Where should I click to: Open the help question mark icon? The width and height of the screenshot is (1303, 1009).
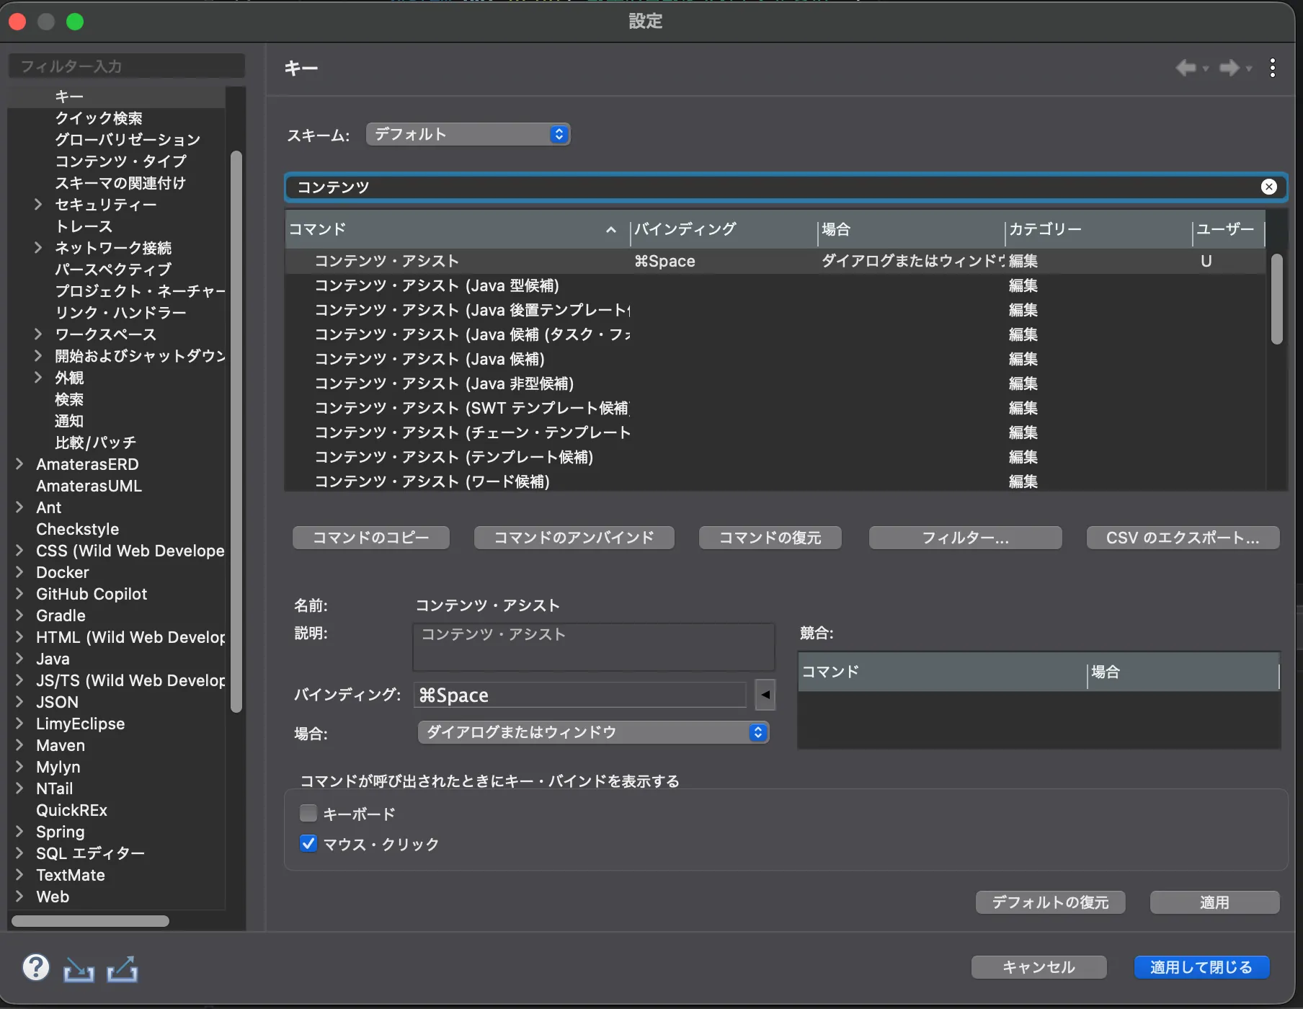(35, 967)
